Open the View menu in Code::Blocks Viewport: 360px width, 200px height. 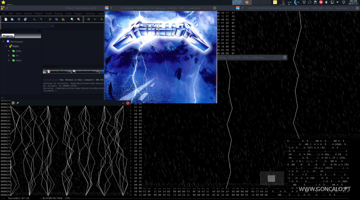pyautogui.click(x=18, y=13)
